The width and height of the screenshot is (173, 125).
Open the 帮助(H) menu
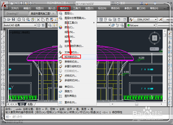154,8
